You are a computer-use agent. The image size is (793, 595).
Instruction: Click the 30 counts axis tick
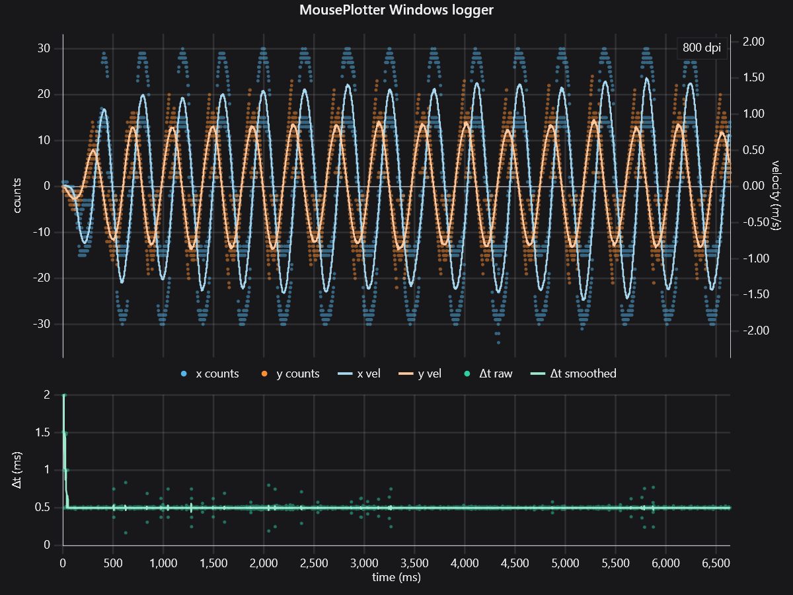(x=44, y=48)
